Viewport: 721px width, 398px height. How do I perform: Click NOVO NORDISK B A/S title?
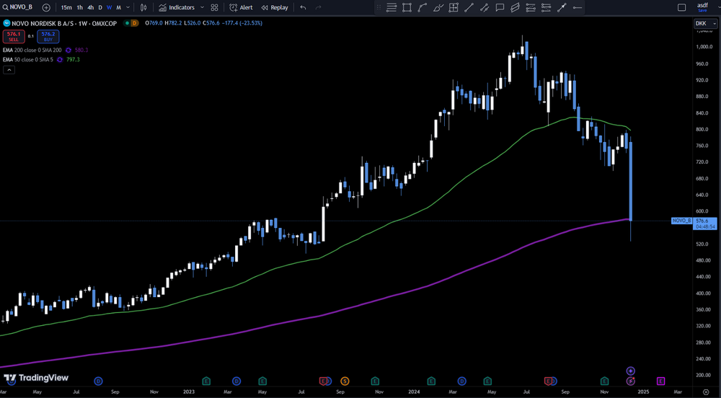coord(44,23)
